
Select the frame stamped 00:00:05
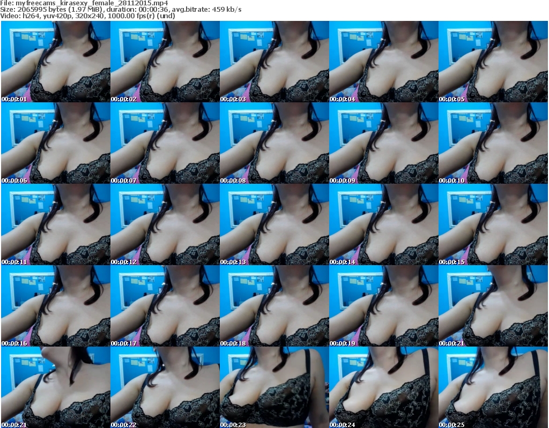point(493,62)
